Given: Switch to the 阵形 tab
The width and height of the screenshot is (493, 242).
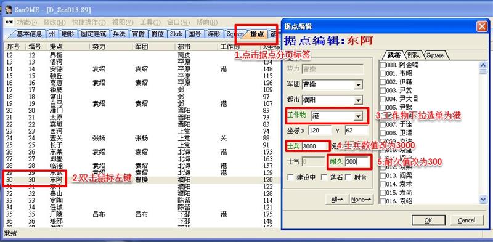Looking at the screenshot, I should (214, 34).
